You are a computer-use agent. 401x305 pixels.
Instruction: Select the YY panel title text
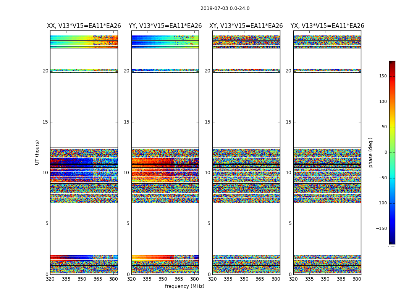pyautogui.click(x=165, y=26)
